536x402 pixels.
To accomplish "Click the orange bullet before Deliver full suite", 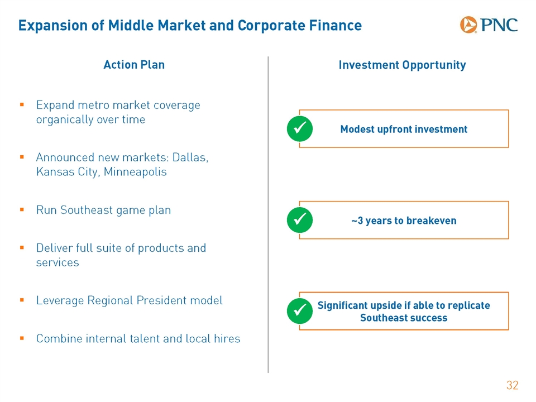I will (x=22, y=248).
